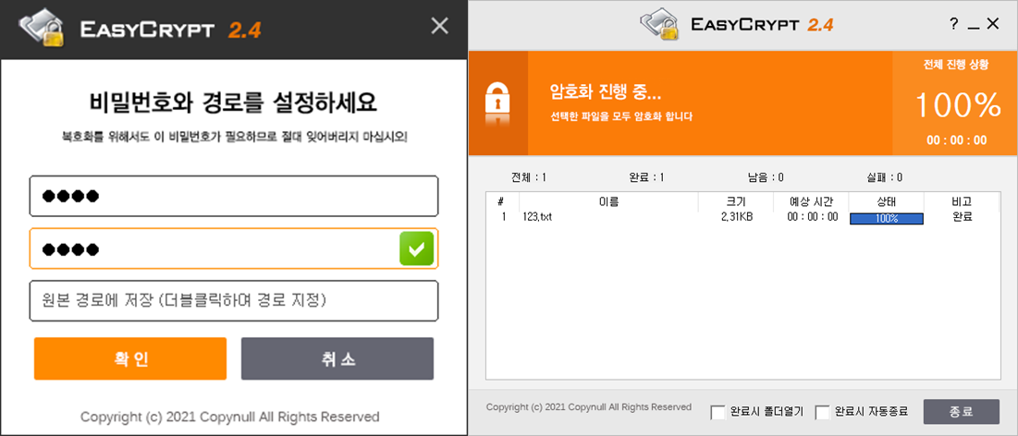Minimize the encryption progress window
This screenshot has height=436, width=1018.
(x=973, y=26)
